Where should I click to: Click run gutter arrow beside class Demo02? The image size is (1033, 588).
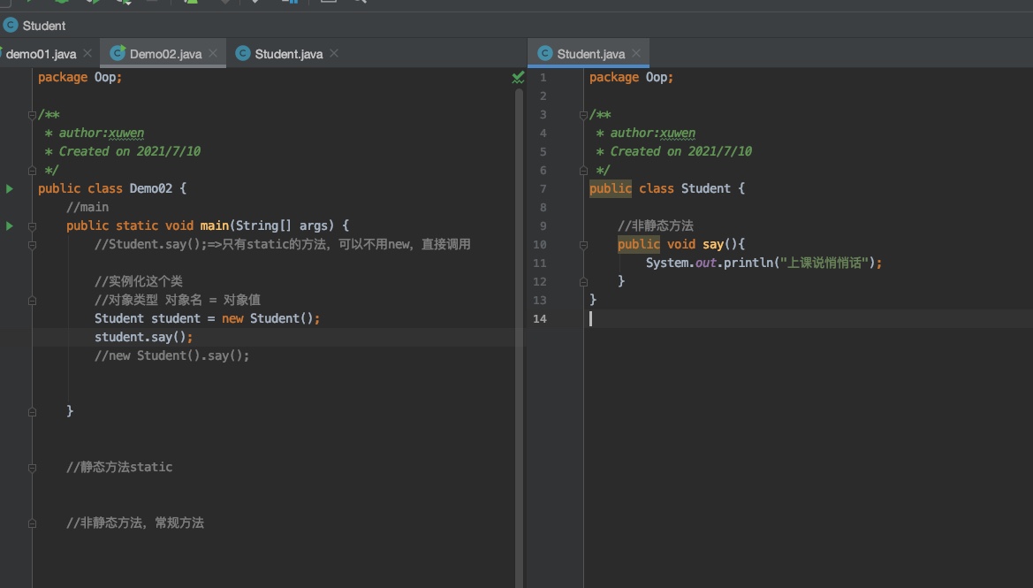pyautogui.click(x=10, y=188)
